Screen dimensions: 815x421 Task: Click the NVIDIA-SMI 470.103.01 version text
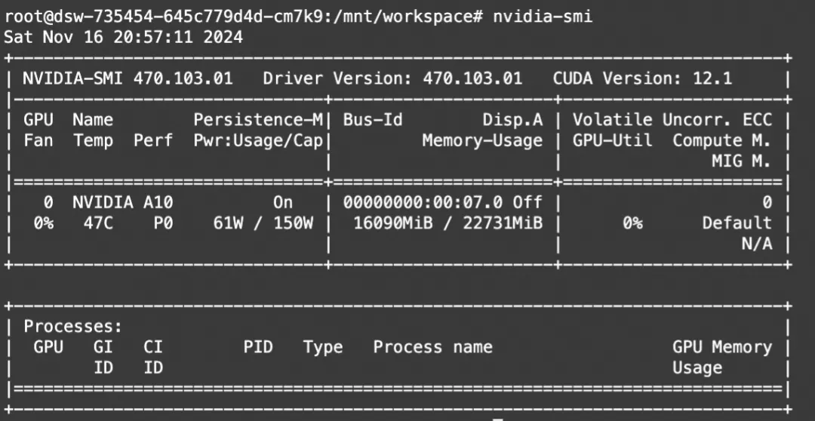[128, 78]
